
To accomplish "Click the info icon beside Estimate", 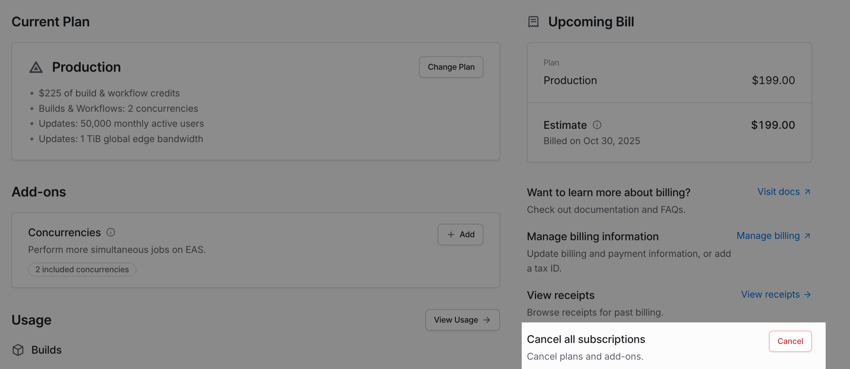I will click(x=597, y=125).
